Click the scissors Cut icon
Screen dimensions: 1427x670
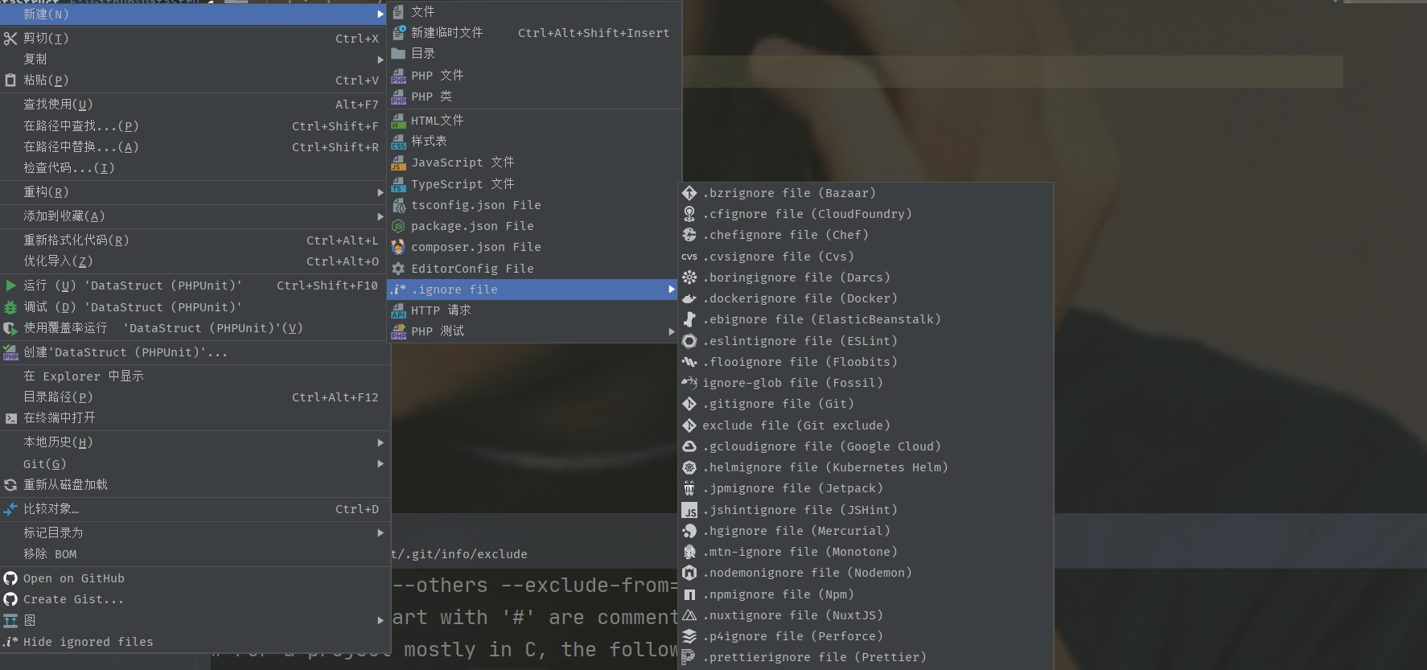tap(10, 38)
